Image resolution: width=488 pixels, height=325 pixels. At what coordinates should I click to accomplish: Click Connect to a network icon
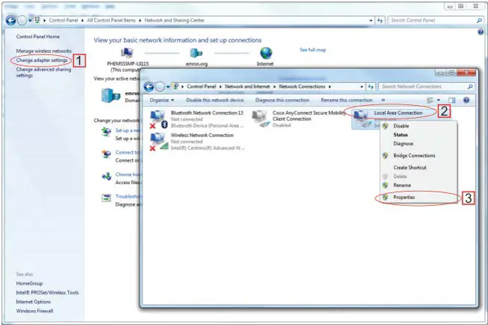click(x=107, y=154)
